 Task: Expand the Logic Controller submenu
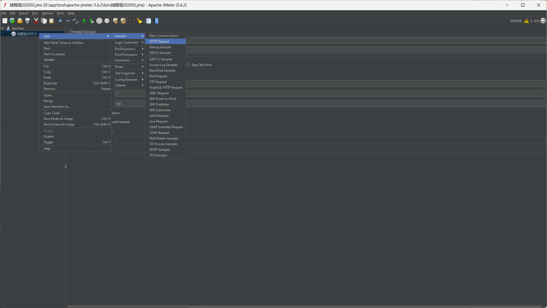[128, 42]
